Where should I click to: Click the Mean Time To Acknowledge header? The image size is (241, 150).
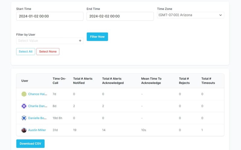click(151, 81)
